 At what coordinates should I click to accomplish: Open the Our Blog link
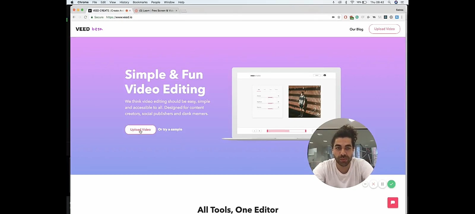(356, 29)
